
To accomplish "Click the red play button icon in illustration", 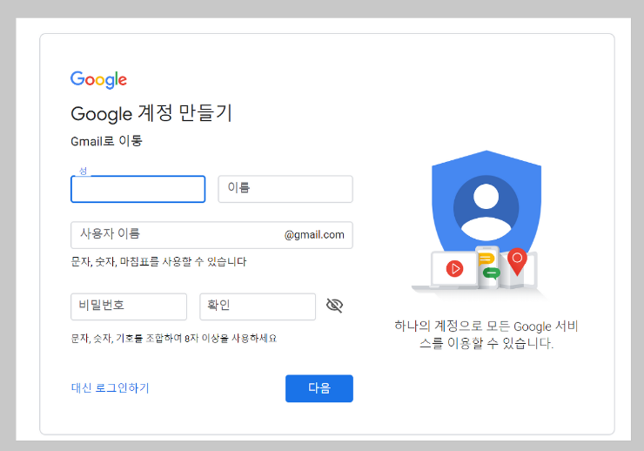I will (454, 269).
